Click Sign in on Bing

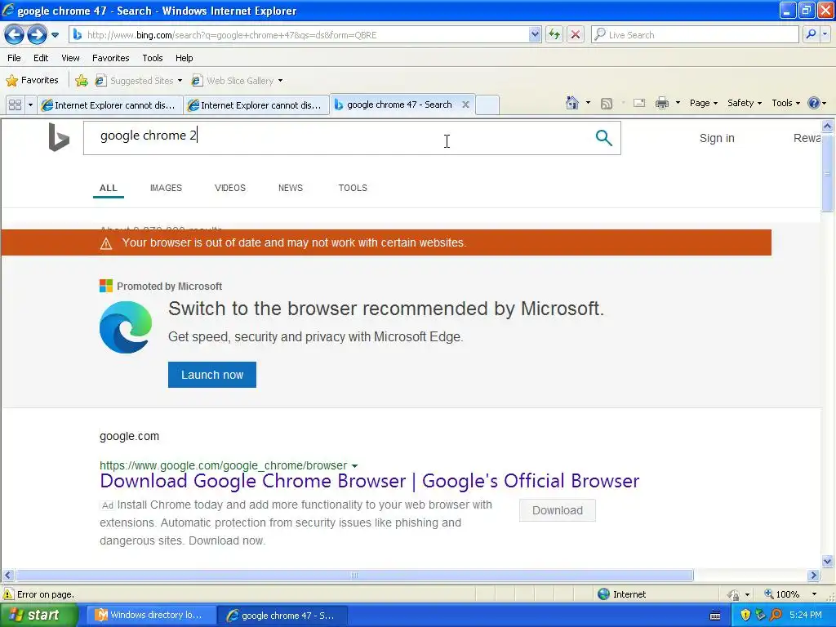click(x=717, y=138)
